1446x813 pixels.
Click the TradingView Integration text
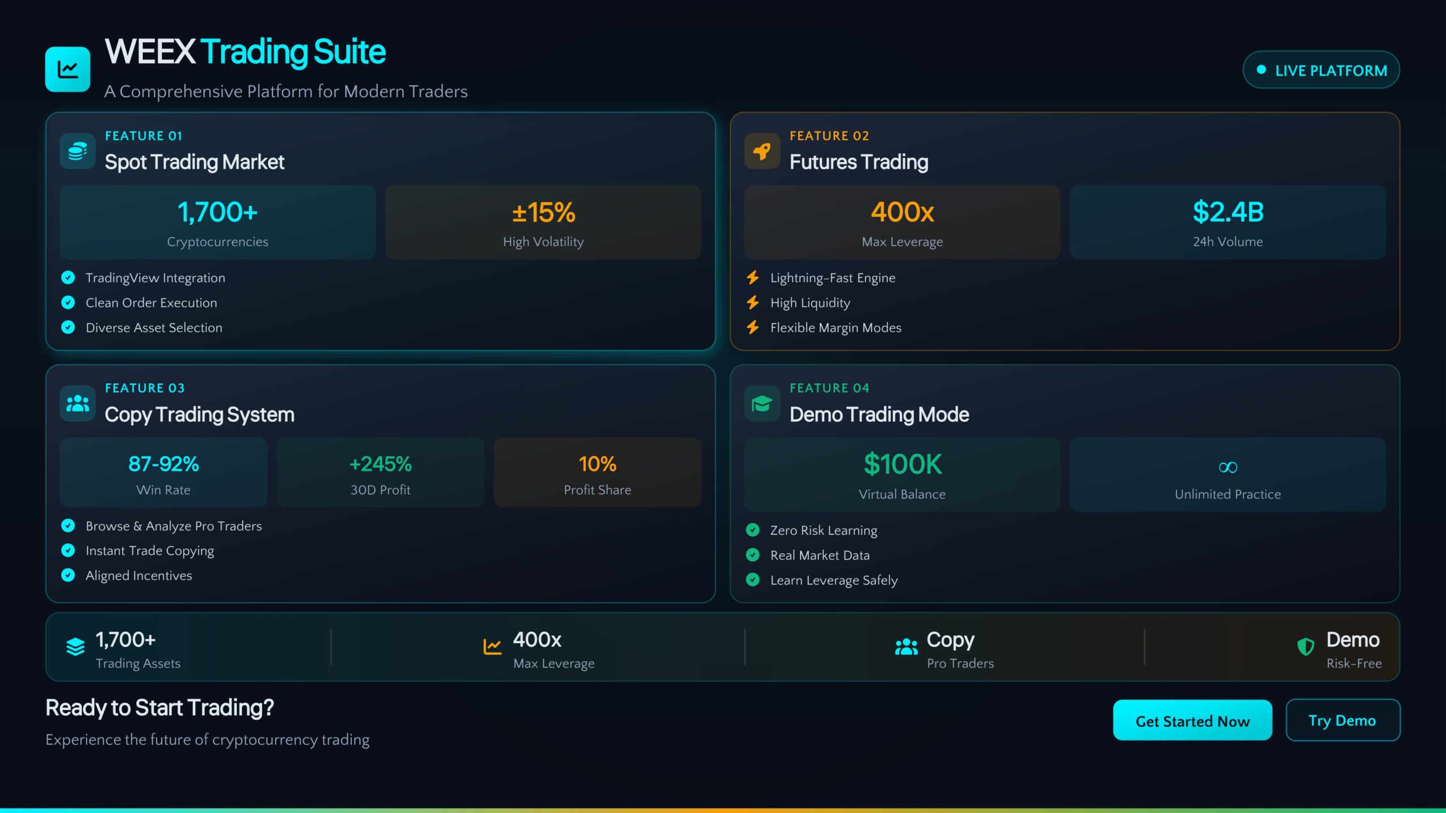[155, 278]
